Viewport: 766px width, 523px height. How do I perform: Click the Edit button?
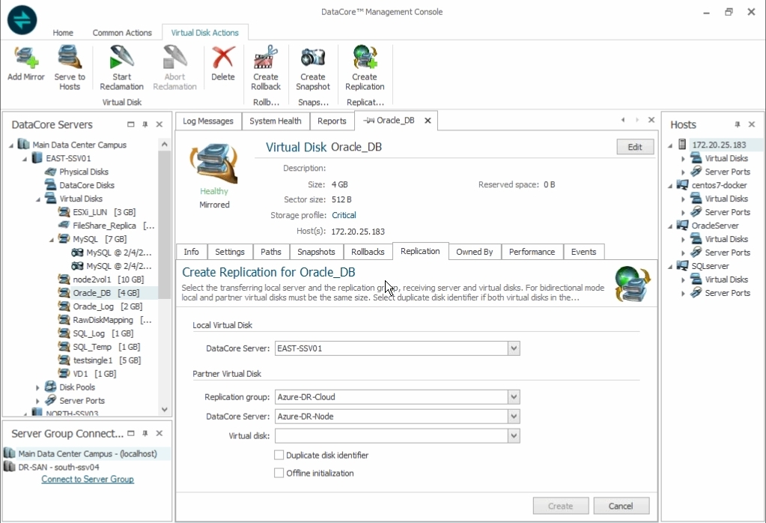pyautogui.click(x=634, y=147)
